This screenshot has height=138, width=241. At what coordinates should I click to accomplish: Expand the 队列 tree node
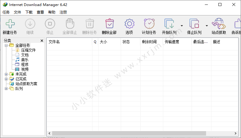click(6, 88)
